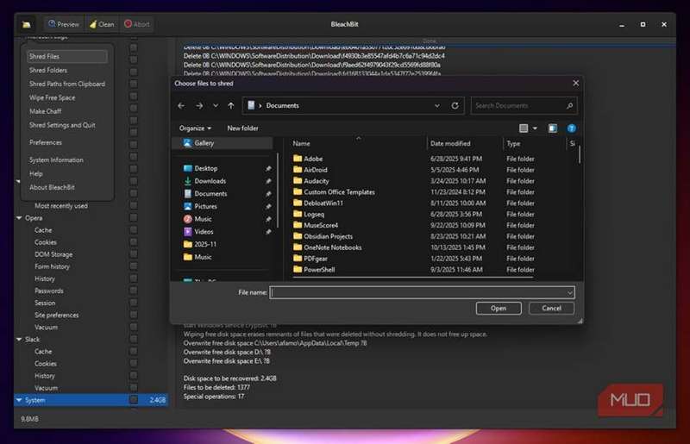Click the refresh icon in the file dialog

pyautogui.click(x=455, y=105)
